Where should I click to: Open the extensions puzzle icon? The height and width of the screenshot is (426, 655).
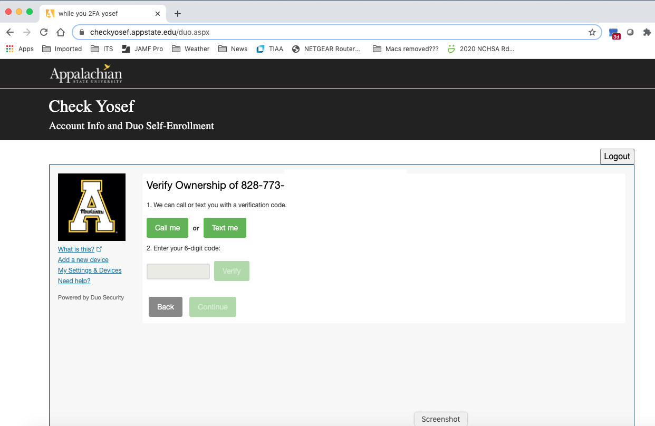[x=647, y=32]
